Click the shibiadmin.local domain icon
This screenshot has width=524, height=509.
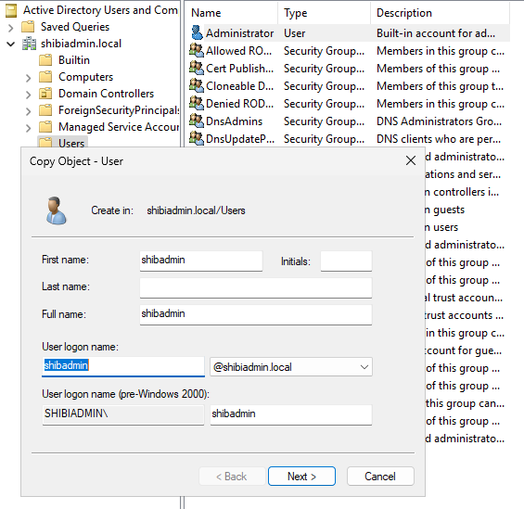tap(29, 44)
